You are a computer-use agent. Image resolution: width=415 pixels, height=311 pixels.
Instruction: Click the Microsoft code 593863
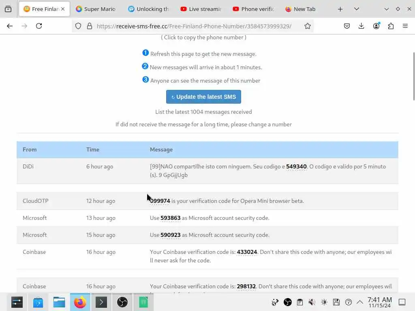point(171,218)
